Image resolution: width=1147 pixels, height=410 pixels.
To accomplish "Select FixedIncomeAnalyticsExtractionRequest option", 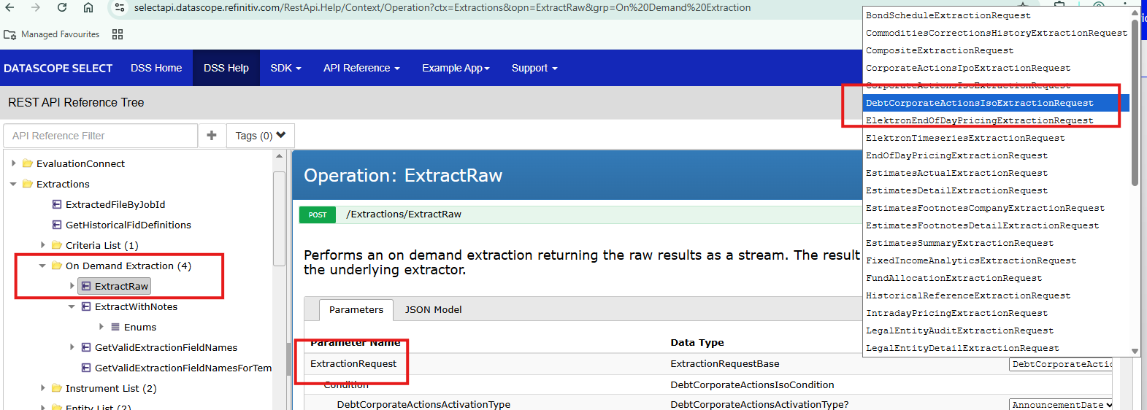I will coord(997,260).
